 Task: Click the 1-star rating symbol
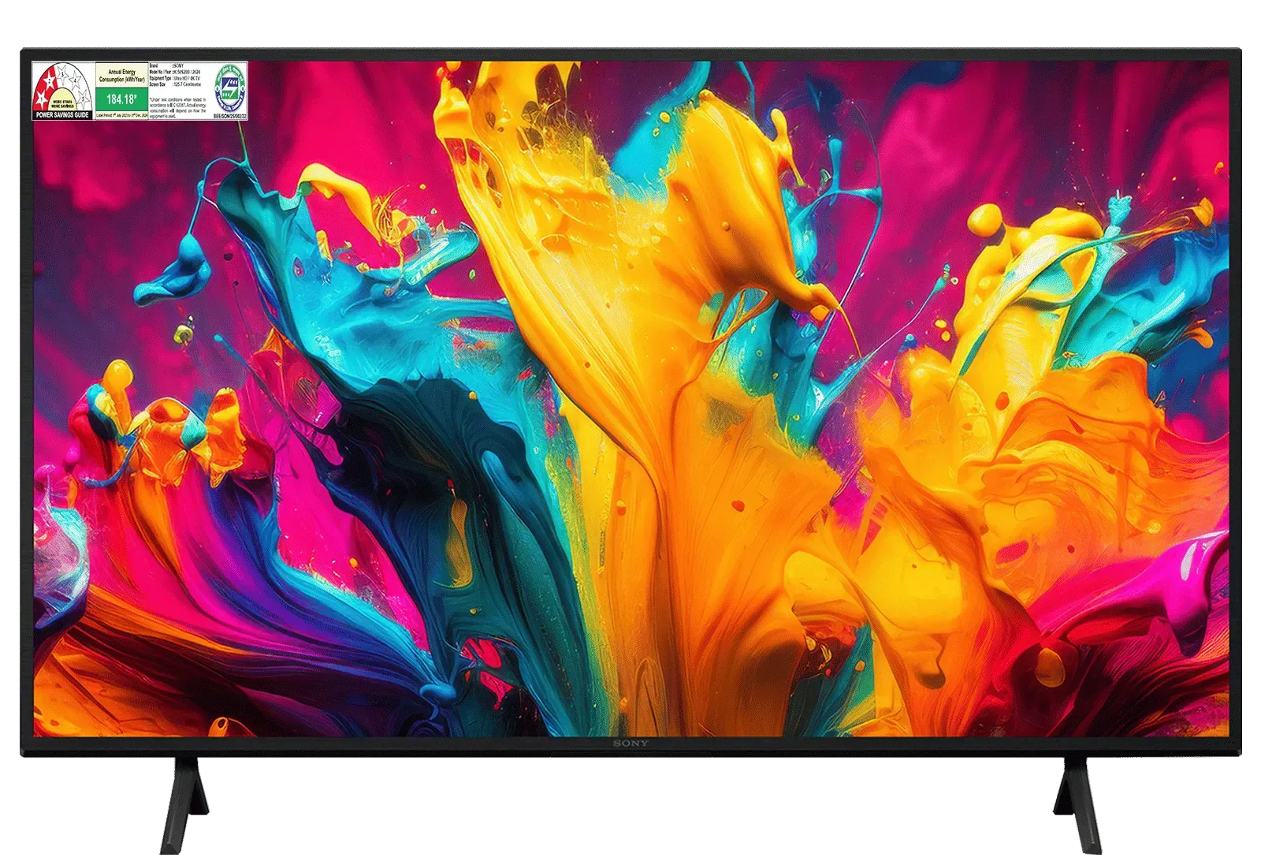42,99
